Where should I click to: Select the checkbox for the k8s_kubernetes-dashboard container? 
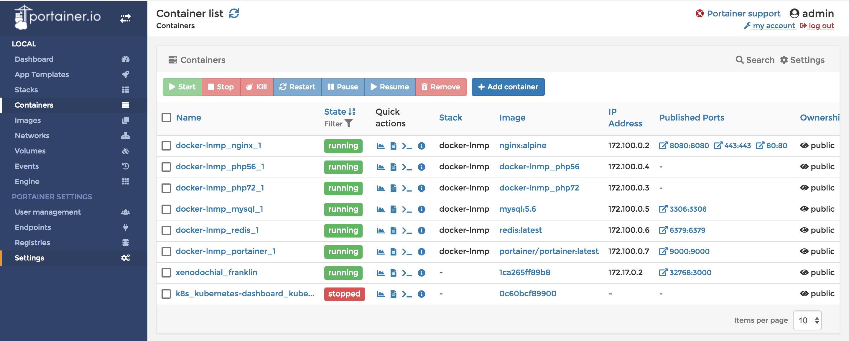tap(166, 294)
